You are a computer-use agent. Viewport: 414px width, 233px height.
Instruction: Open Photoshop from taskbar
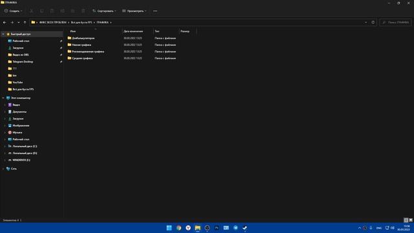coord(217,228)
